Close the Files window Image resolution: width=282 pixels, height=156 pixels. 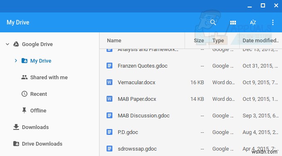point(276,5)
